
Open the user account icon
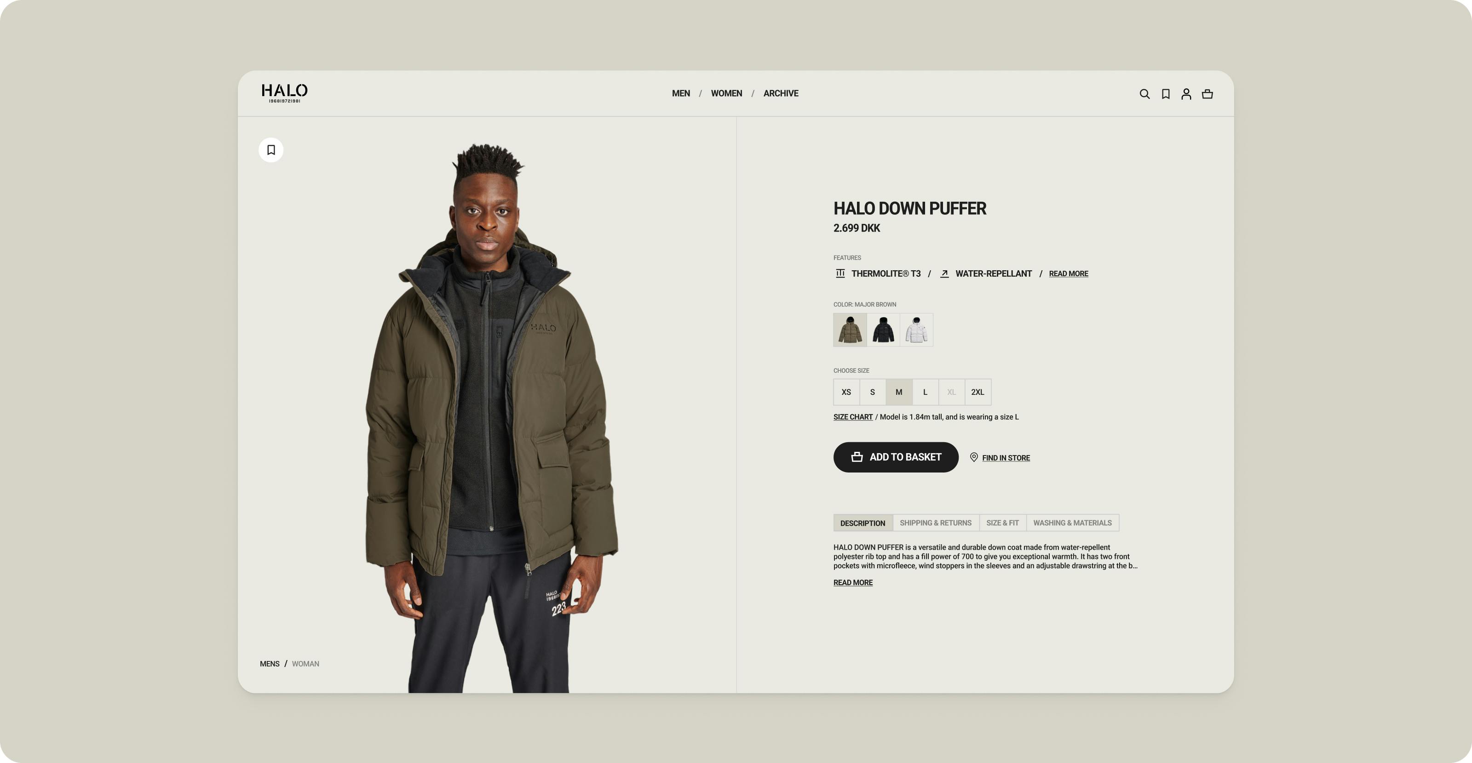(x=1186, y=94)
